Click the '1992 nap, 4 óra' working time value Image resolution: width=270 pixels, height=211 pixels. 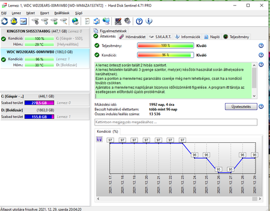pos(161,105)
